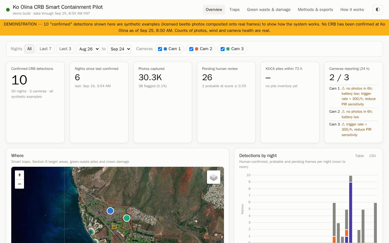Select the green Cam 3 map marker
The image size is (389, 243).
tap(127, 218)
